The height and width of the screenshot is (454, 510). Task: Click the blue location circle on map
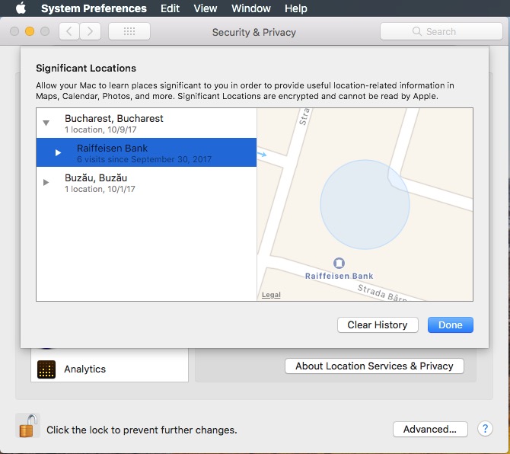click(365, 204)
